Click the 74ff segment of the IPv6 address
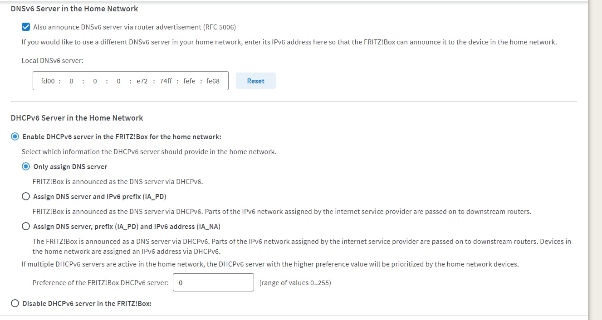The width and height of the screenshot is (602, 320). 166,81
